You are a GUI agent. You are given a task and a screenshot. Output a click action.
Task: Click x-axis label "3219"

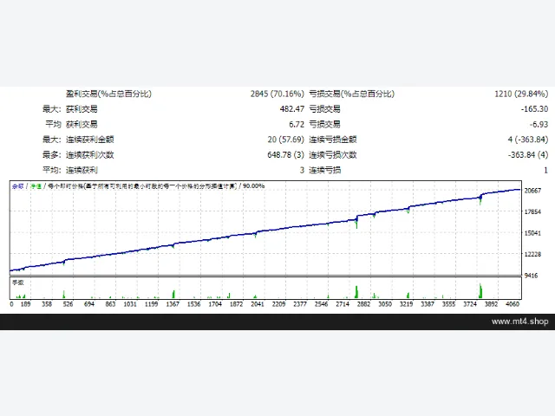406,304
